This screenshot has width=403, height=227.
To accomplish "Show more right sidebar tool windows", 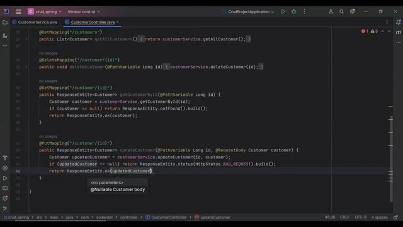I will tap(398, 42).
